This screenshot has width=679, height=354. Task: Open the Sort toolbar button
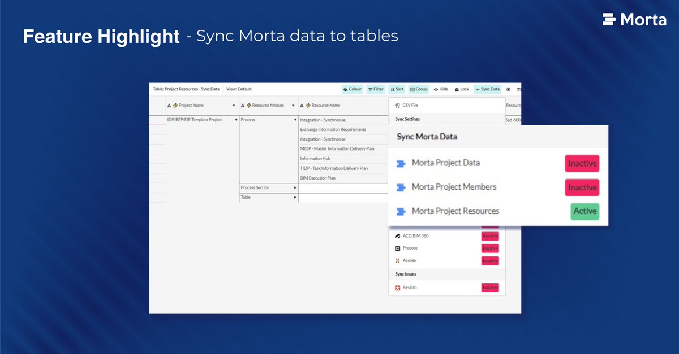(x=397, y=89)
